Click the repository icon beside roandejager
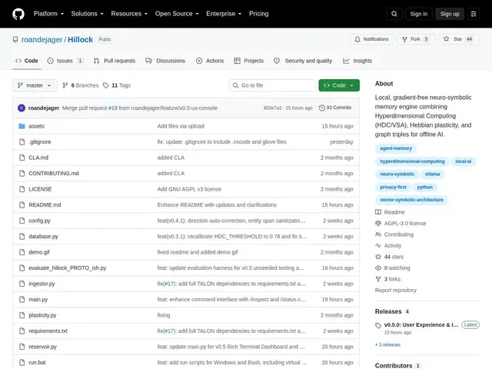492x369 pixels. coord(15,39)
